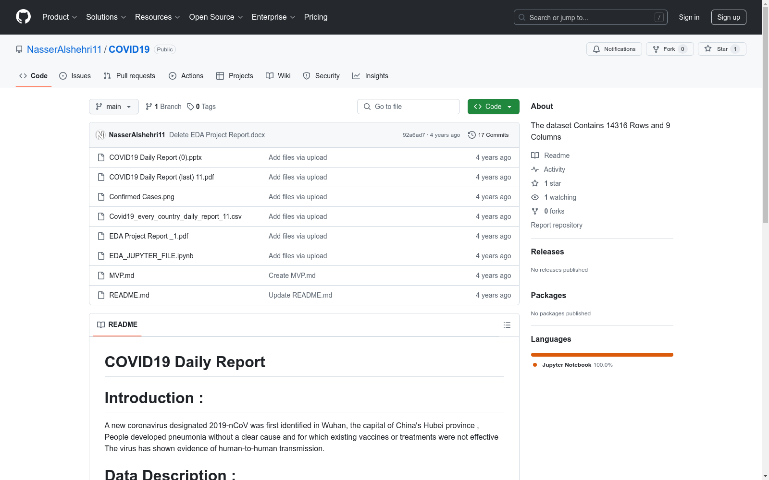Click NasserAlshehri11 avatar in commit row
Screen dimensions: 769x480
(100, 135)
